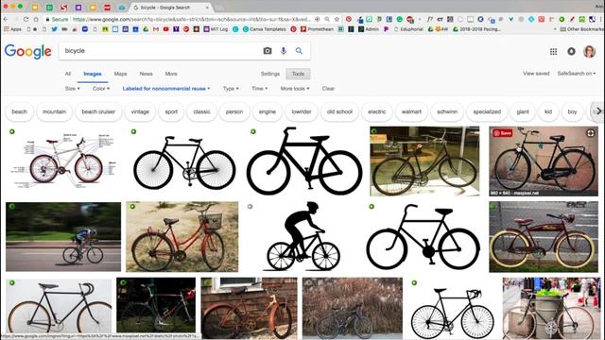Bookmark this page with the star

(337, 19)
